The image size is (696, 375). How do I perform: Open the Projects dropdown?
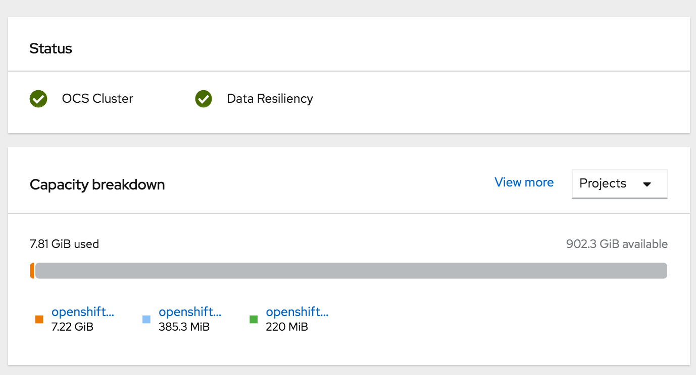(620, 184)
